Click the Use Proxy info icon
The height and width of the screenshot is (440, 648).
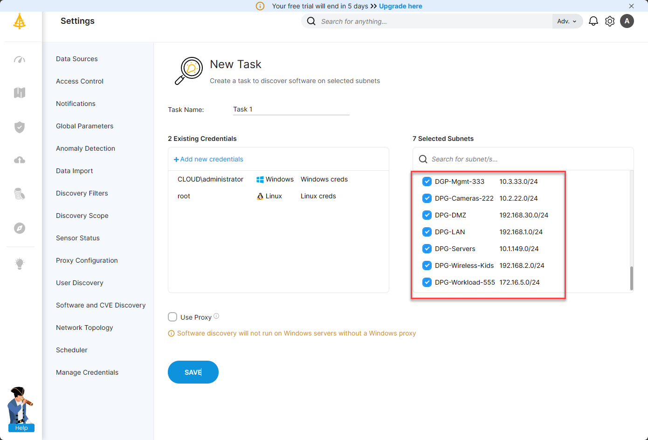tap(216, 316)
